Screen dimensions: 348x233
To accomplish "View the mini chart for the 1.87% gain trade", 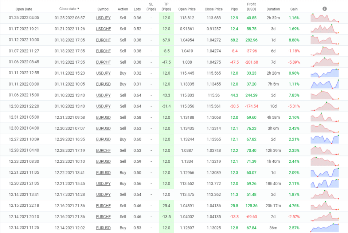I will (x=324, y=195).
